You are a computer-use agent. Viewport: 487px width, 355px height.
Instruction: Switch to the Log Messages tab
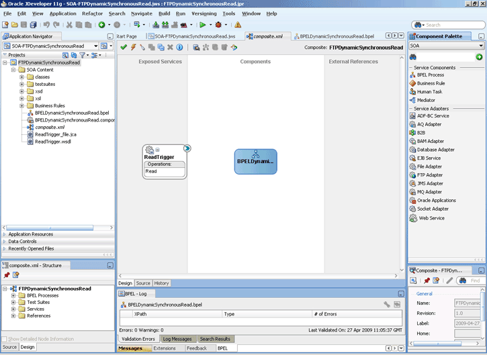click(x=176, y=339)
